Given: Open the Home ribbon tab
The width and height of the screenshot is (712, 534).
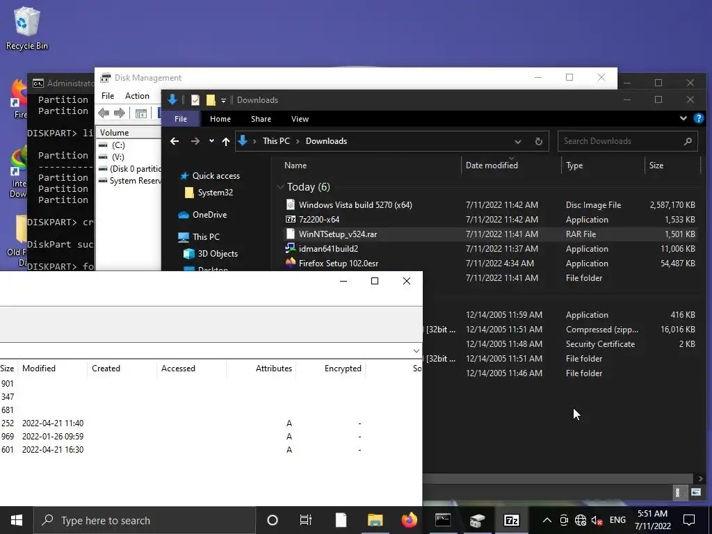Looking at the screenshot, I should click(x=220, y=119).
